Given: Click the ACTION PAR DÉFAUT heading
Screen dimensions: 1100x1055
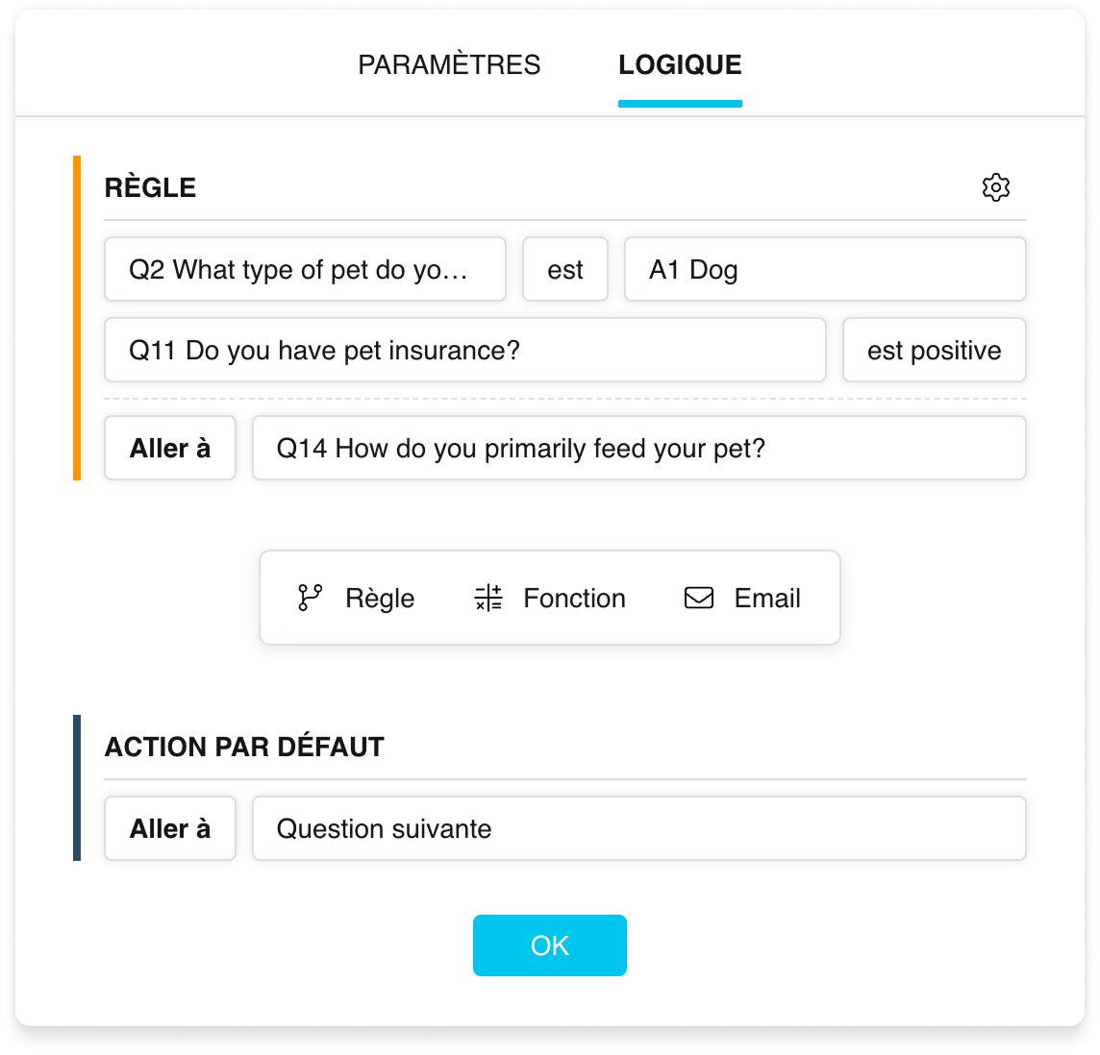Looking at the screenshot, I should click(244, 747).
